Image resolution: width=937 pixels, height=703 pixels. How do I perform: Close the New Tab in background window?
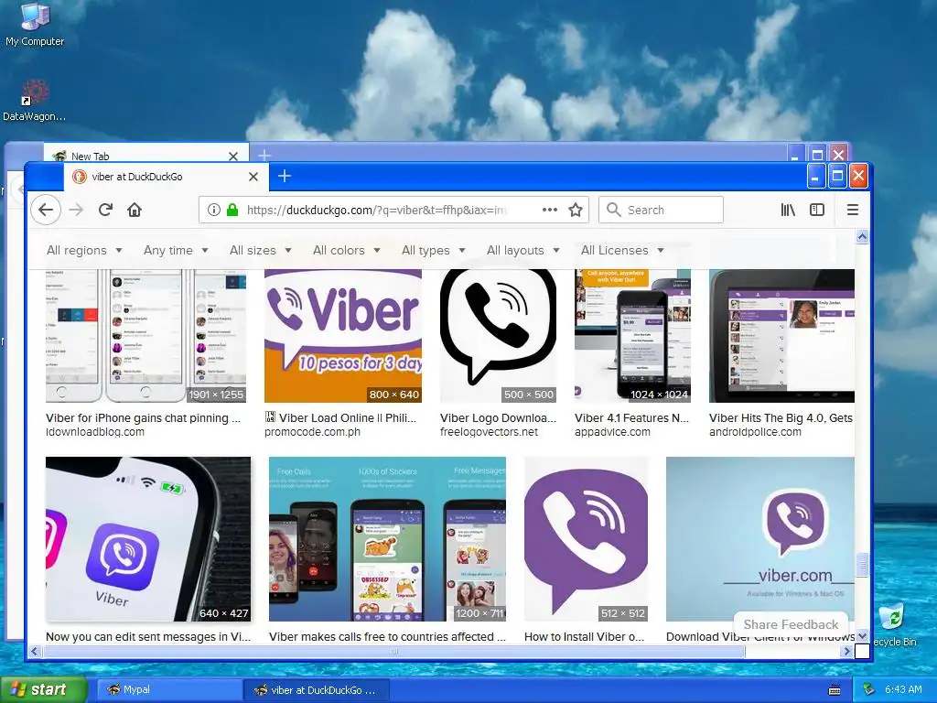click(233, 156)
